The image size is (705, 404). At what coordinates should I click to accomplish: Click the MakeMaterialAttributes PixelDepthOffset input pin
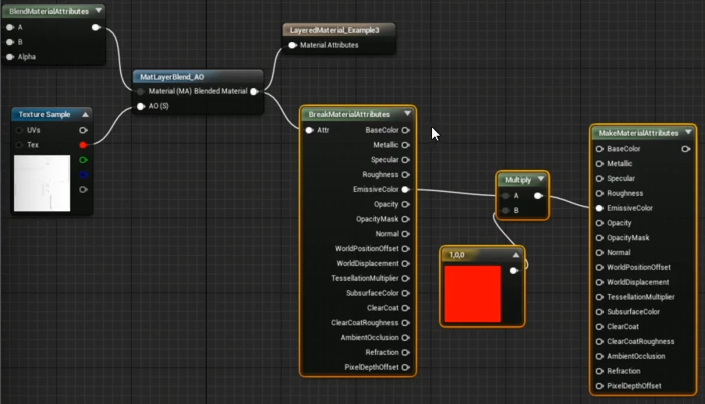click(x=600, y=386)
